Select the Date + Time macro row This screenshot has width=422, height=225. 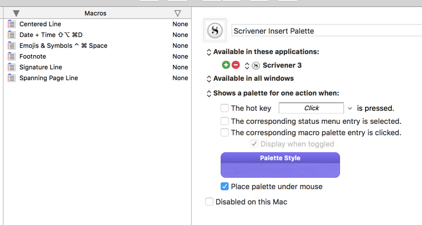[97, 35]
